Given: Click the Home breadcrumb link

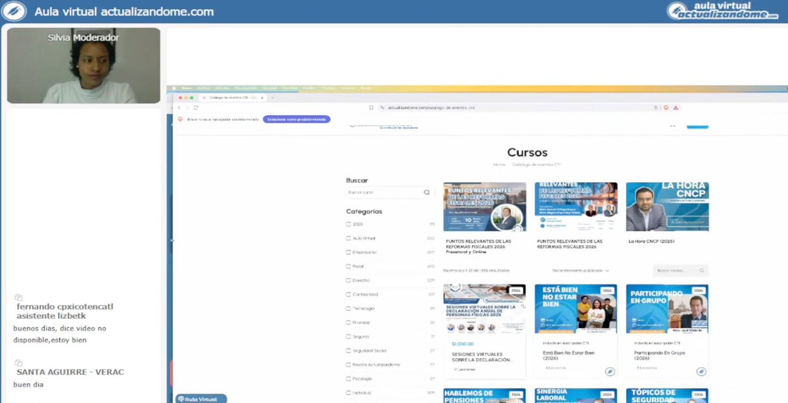Looking at the screenshot, I should coord(499,164).
